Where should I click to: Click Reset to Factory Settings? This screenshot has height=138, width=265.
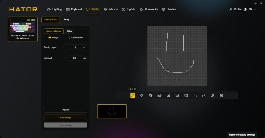242,135
